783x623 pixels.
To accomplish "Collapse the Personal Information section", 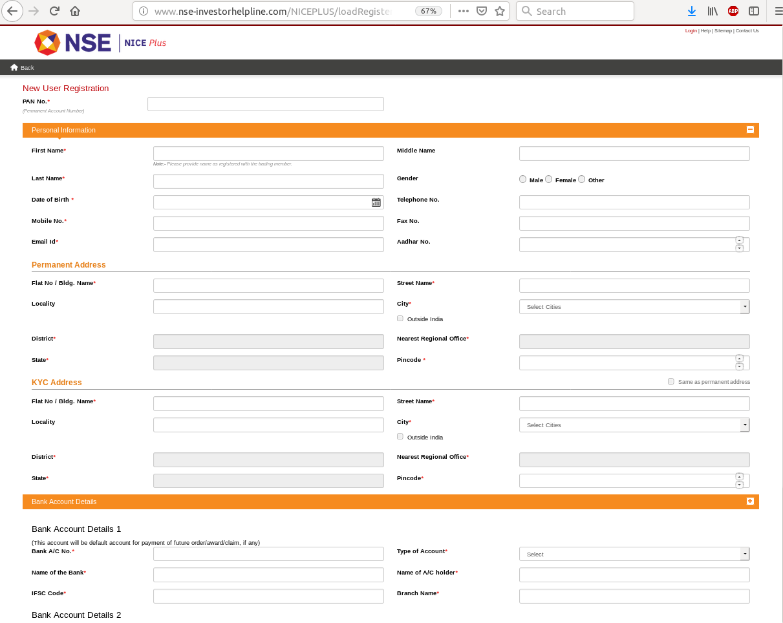I will pyautogui.click(x=750, y=130).
